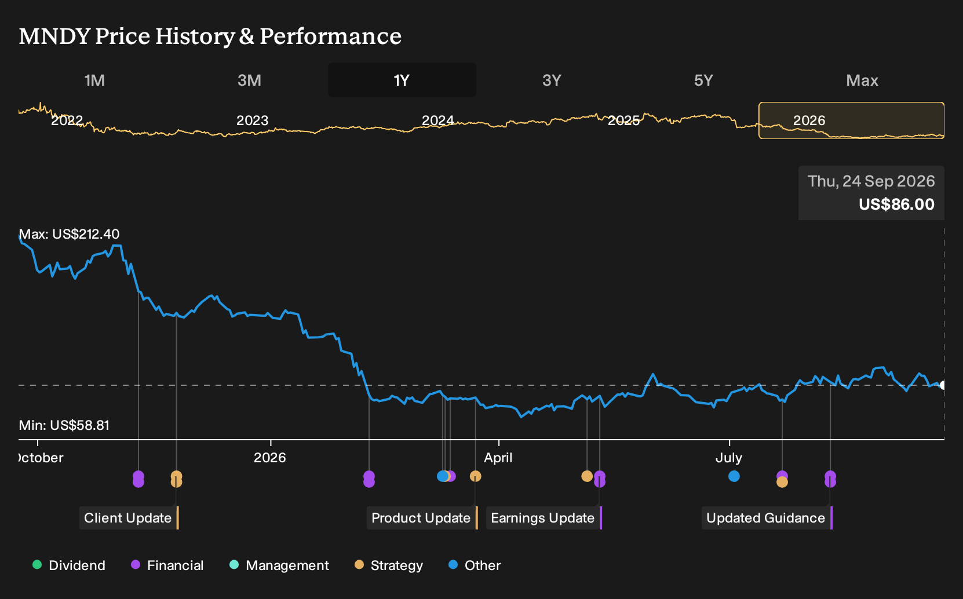Select the 3M time range tab
This screenshot has width=963, height=599.
tap(249, 80)
